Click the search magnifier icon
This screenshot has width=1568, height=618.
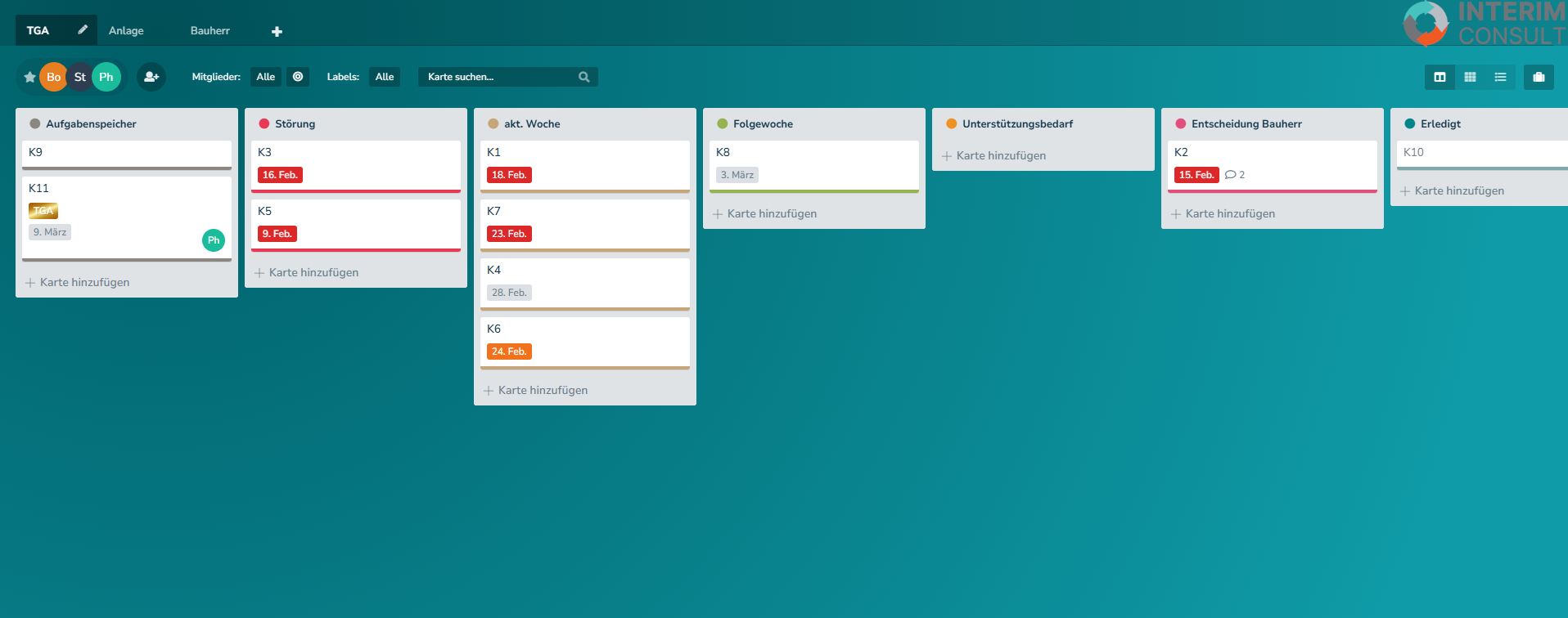coord(584,77)
